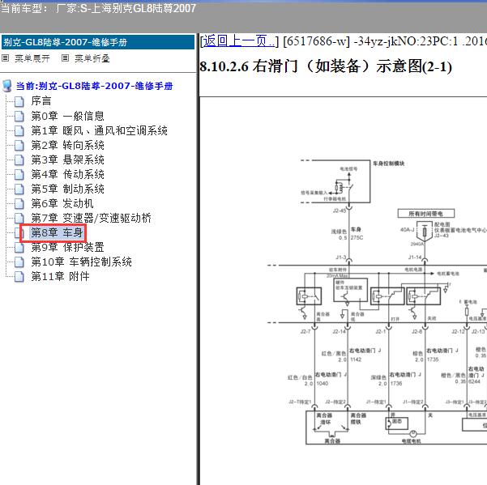Open the 序言 entry
The image size is (487, 485).
[x=41, y=101]
